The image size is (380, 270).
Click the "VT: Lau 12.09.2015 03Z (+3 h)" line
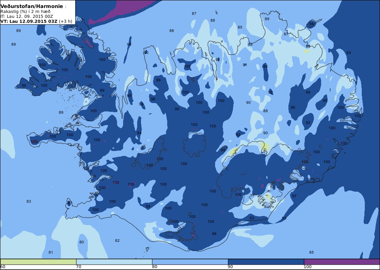coord(36,21)
